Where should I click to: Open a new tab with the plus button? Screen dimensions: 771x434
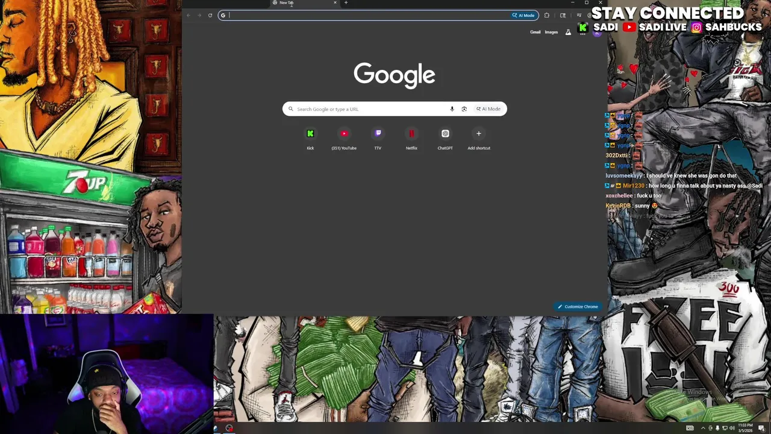pyautogui.click(x=346, y=2)
